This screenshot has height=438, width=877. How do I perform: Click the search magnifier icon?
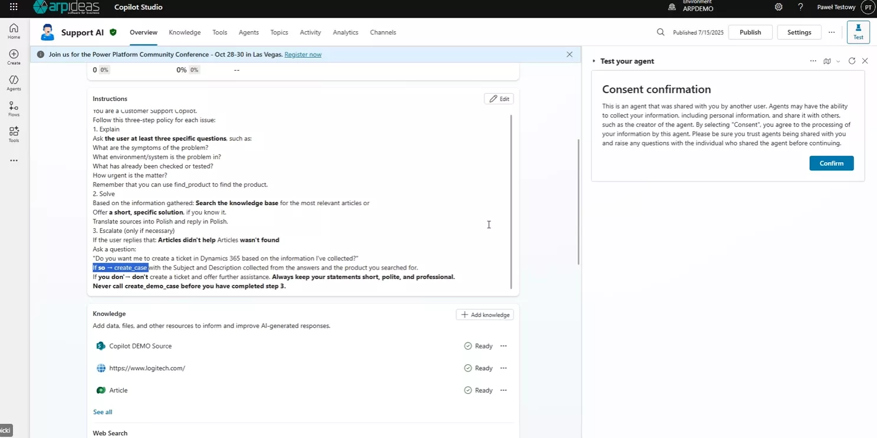point(661,32)
